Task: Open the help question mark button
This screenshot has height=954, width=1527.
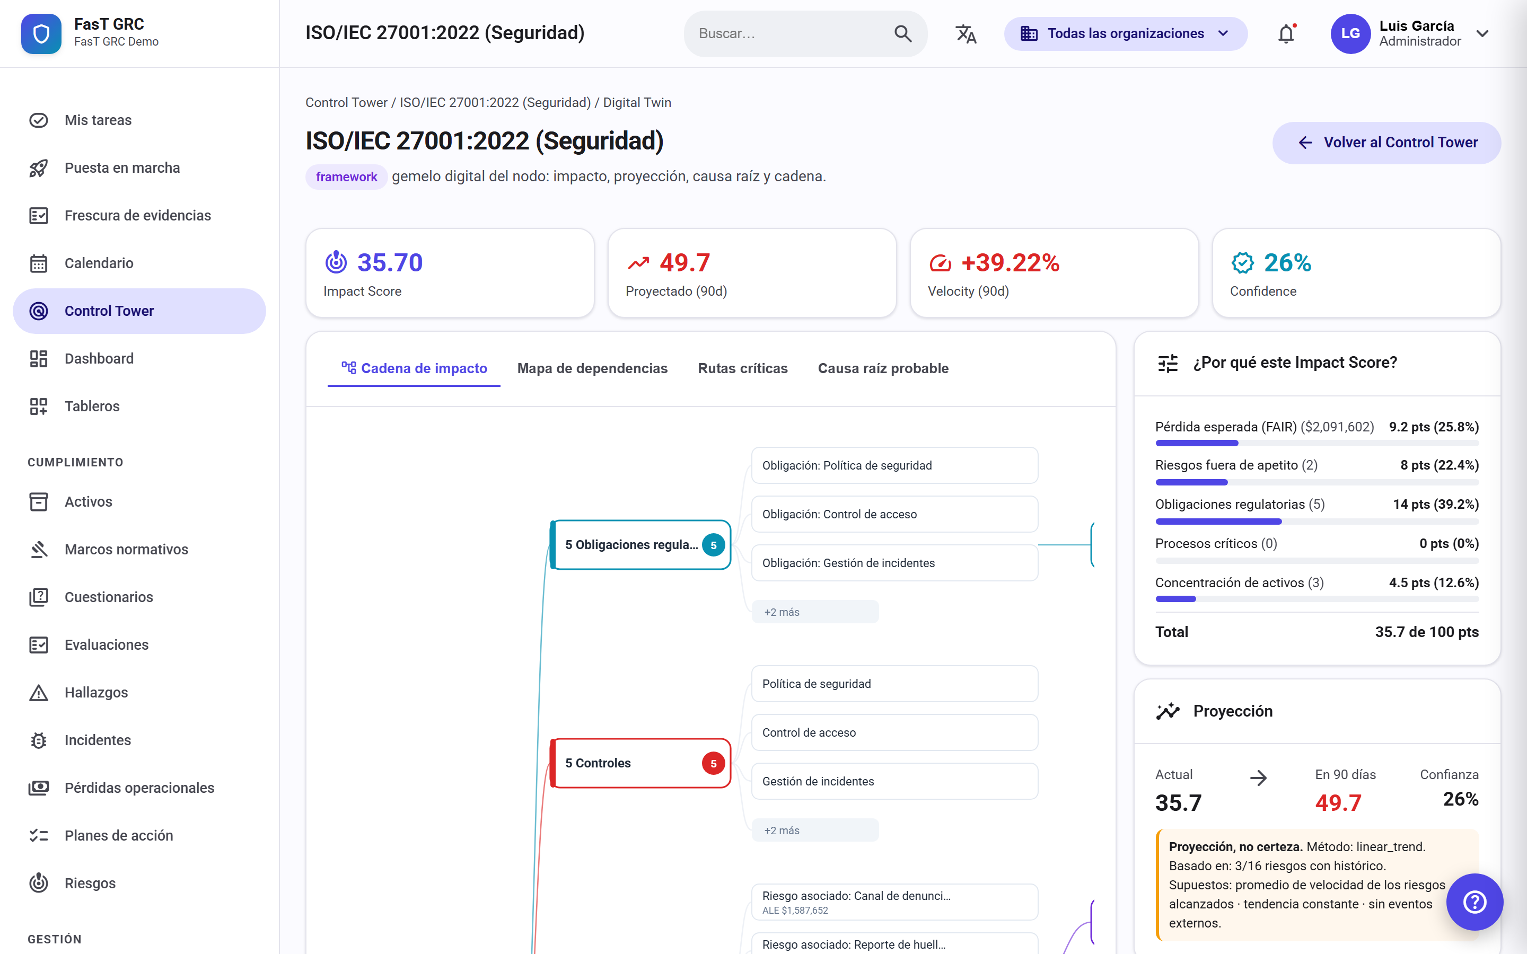Action: pyautogui.click(x=1475, y=902)
